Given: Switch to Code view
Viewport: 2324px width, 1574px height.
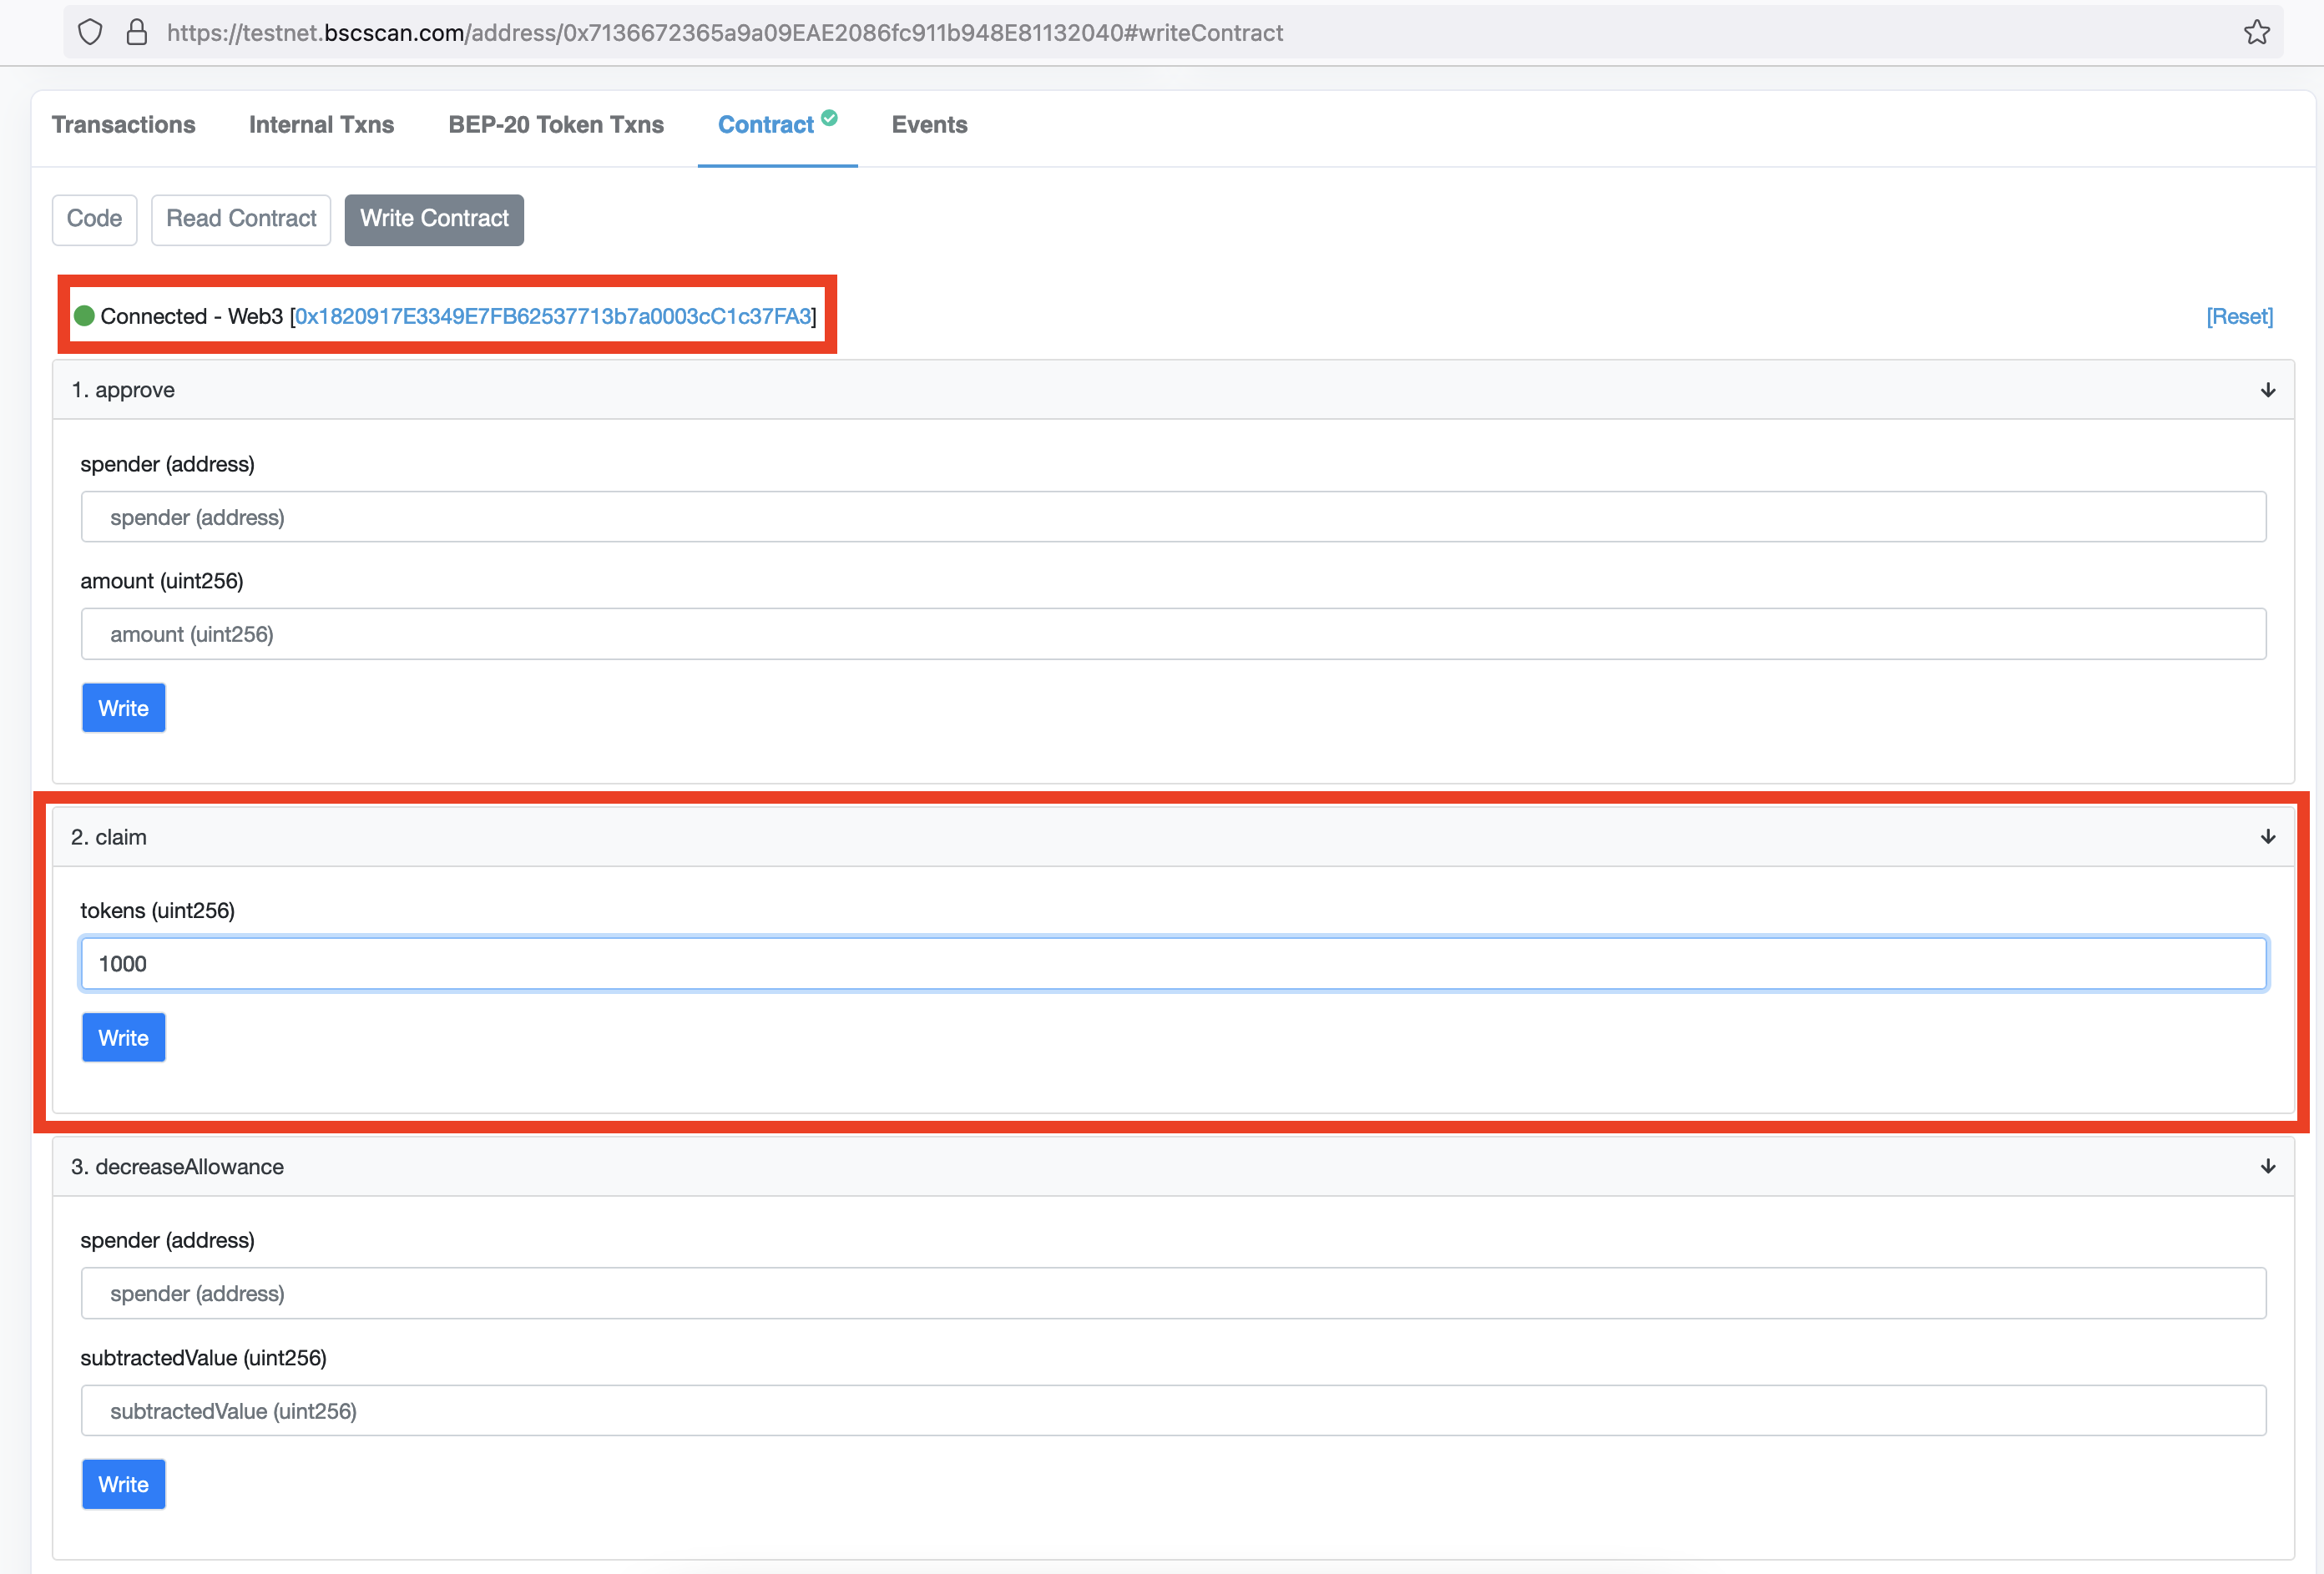Looking at the screenshot, I should pos(94,219).
